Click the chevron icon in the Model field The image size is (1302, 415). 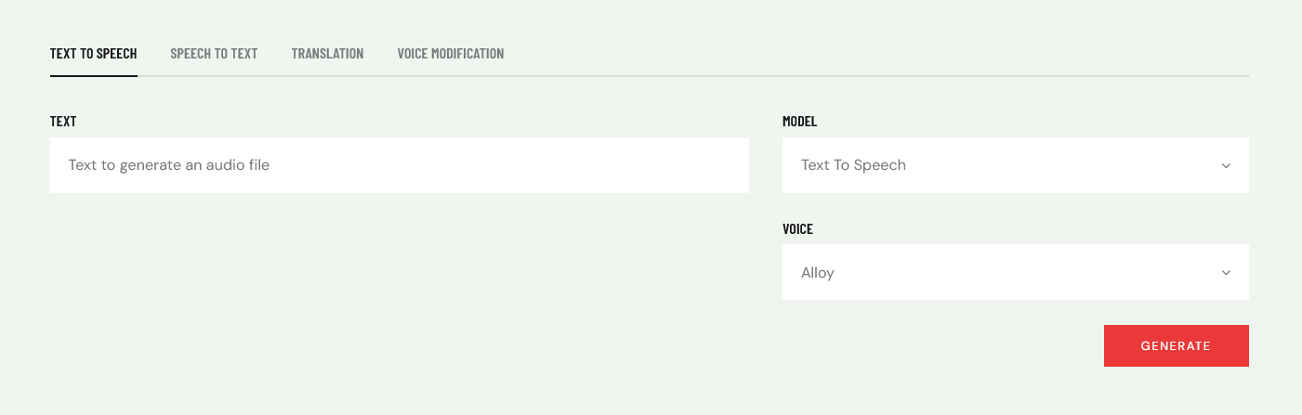pyautogui.click(x=1226, y=165)
